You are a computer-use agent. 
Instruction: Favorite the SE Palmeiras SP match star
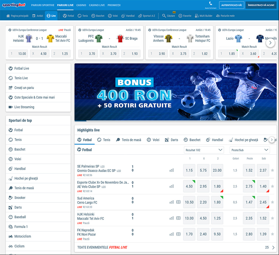click(273, 170)
